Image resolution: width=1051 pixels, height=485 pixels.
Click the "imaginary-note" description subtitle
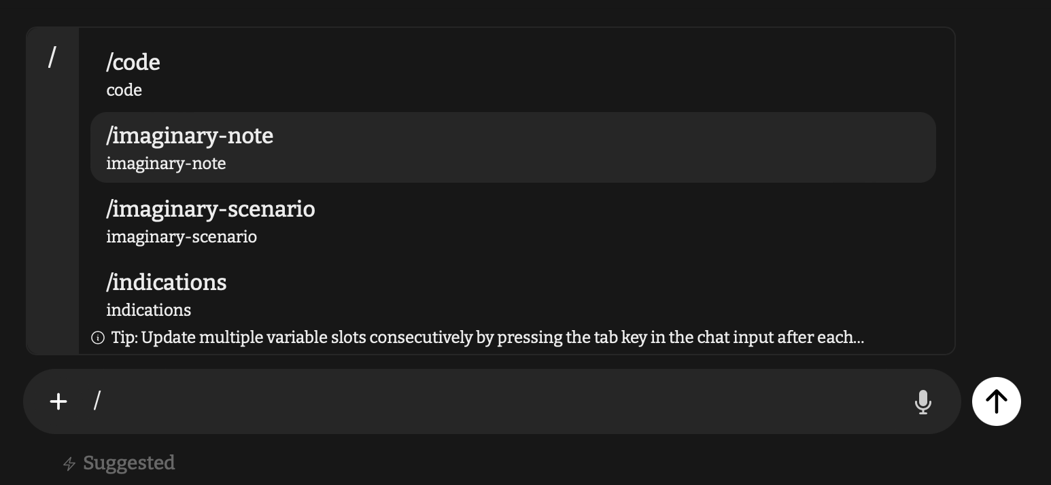point(166,164)
